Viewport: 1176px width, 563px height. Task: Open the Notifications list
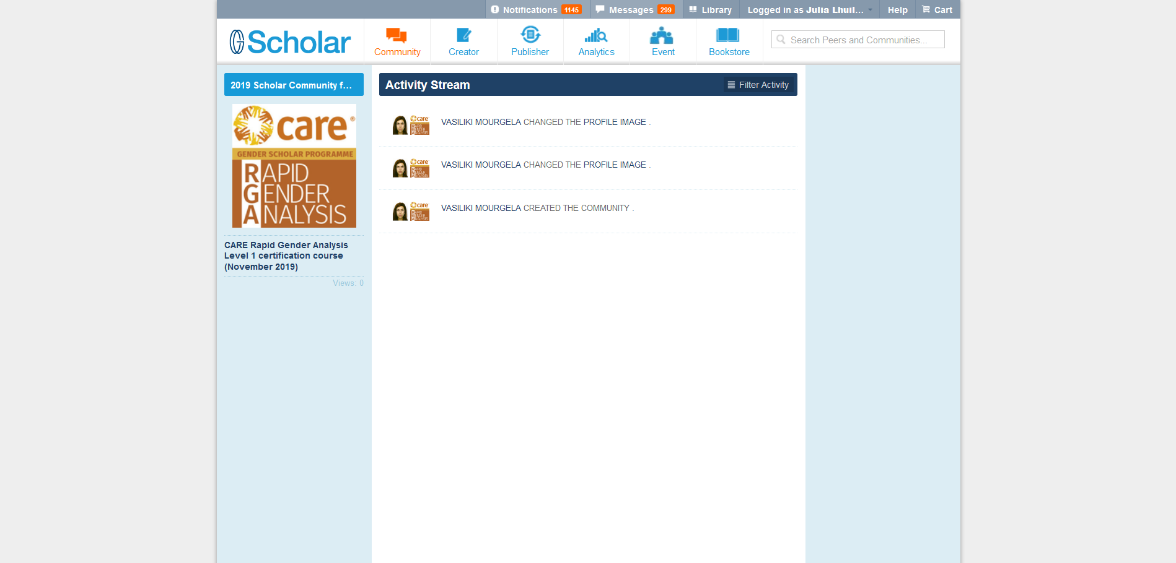click(x=535, y=10)
